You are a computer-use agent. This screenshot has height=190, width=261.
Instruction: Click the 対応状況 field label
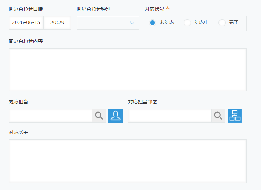(x=154, y=9)
